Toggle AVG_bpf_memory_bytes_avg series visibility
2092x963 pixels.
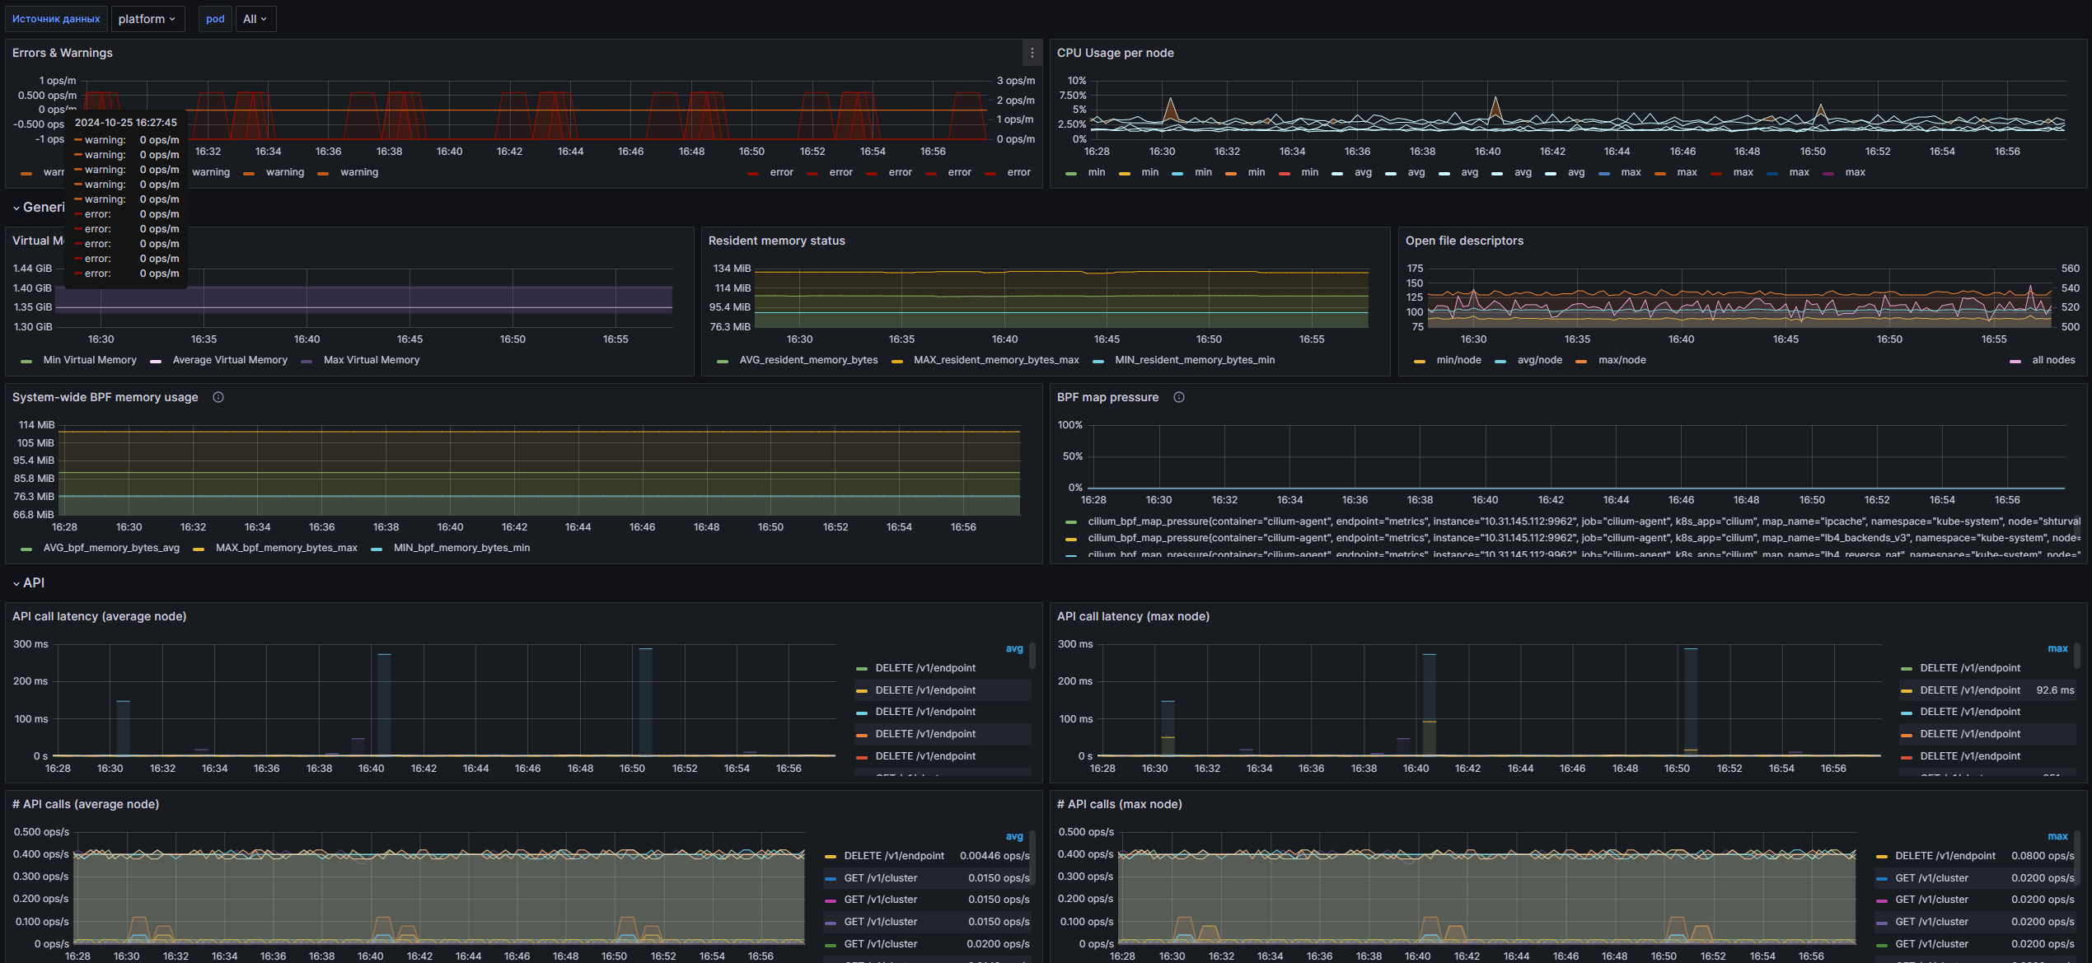(111, 548)
